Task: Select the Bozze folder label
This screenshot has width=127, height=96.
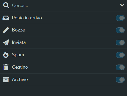Action: 18,30
